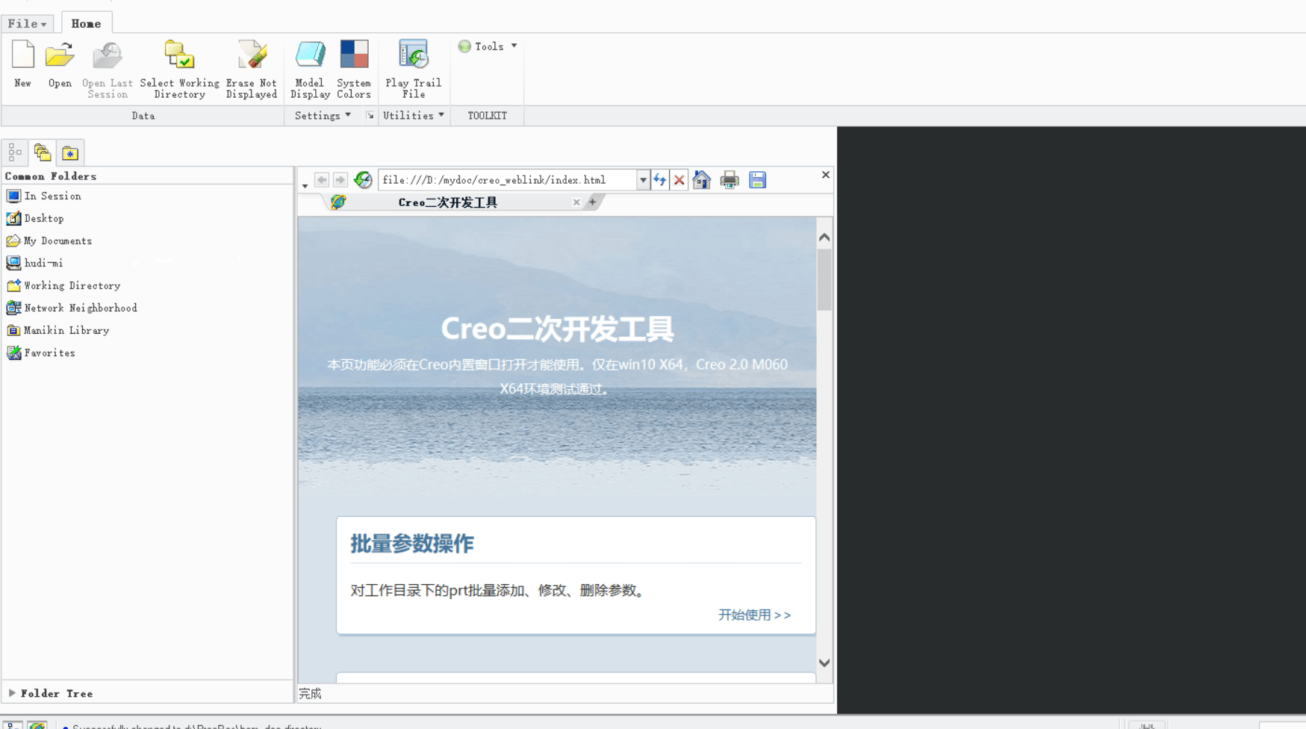Go to browser Home page

coord(701,180)
